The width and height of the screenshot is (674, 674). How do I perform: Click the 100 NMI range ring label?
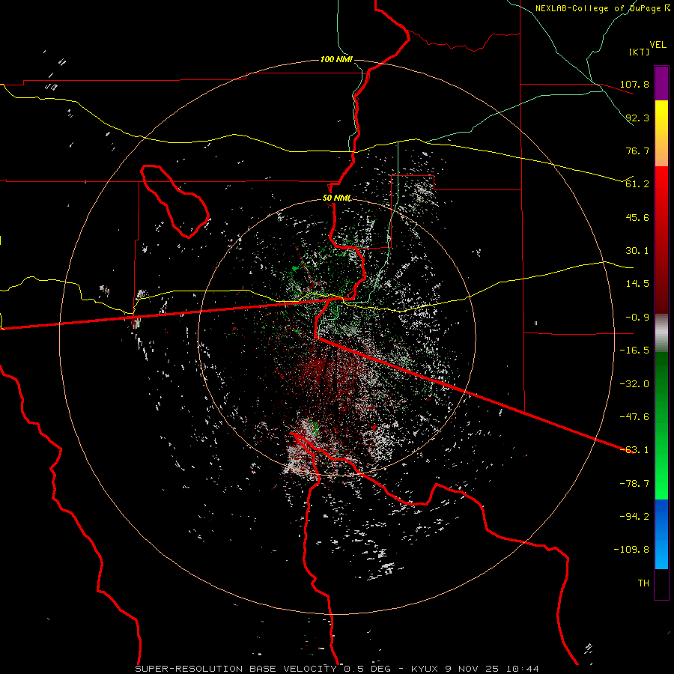tap(336, 59)
